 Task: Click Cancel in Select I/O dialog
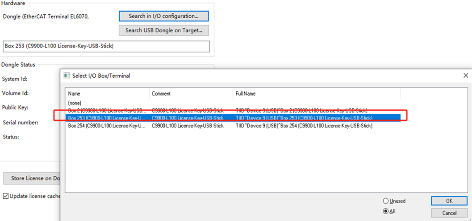point(449,213)
